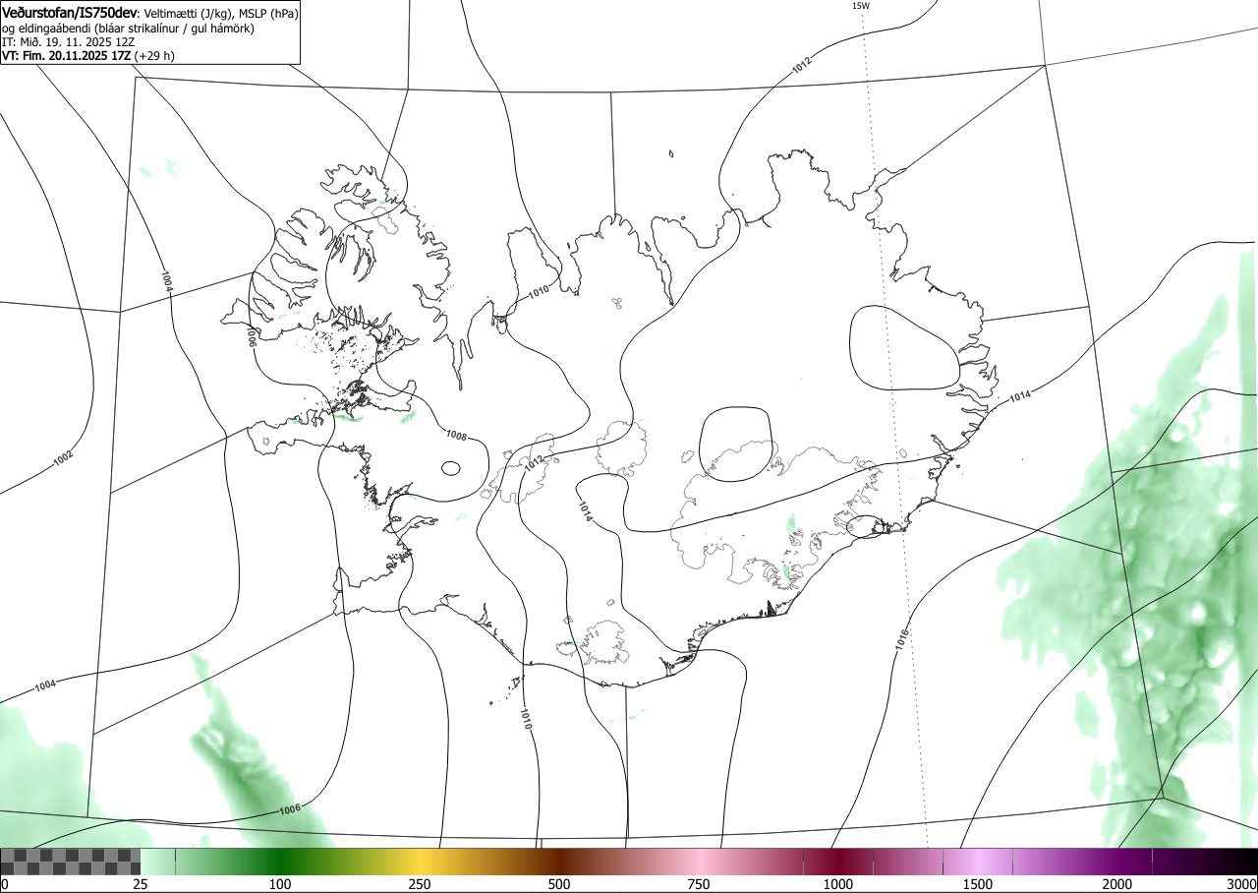Click the 1016 isobar label
The width and height of the screenshot is (1258, 893).
901,639
